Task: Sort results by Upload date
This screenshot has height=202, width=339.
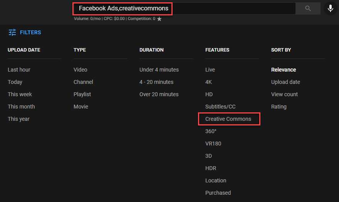Action: 285,82
